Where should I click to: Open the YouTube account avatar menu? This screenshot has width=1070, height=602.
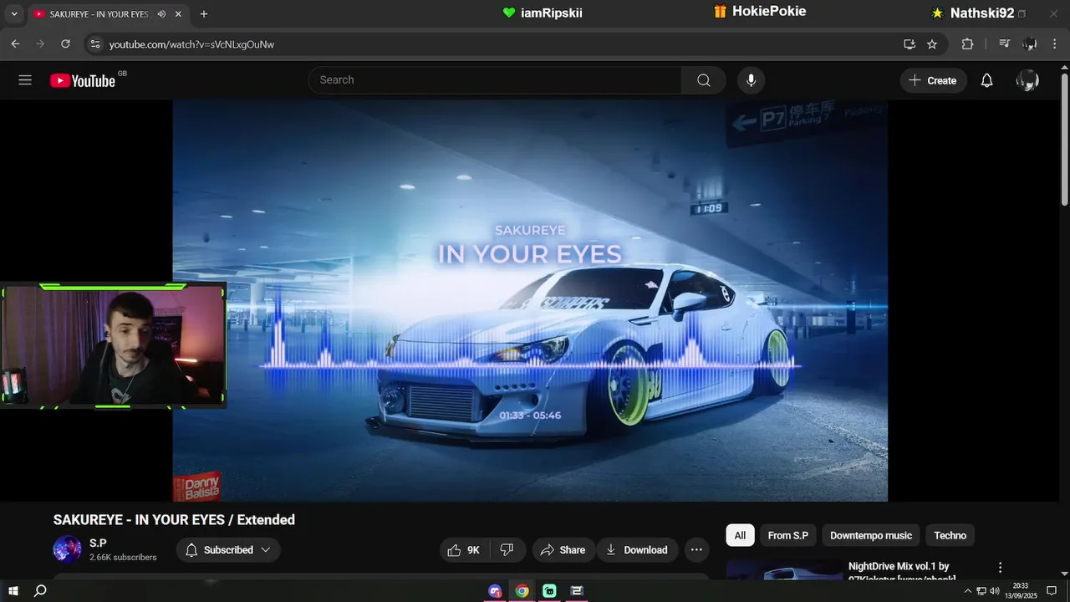pyautogui.click(x=1027, y=80)
